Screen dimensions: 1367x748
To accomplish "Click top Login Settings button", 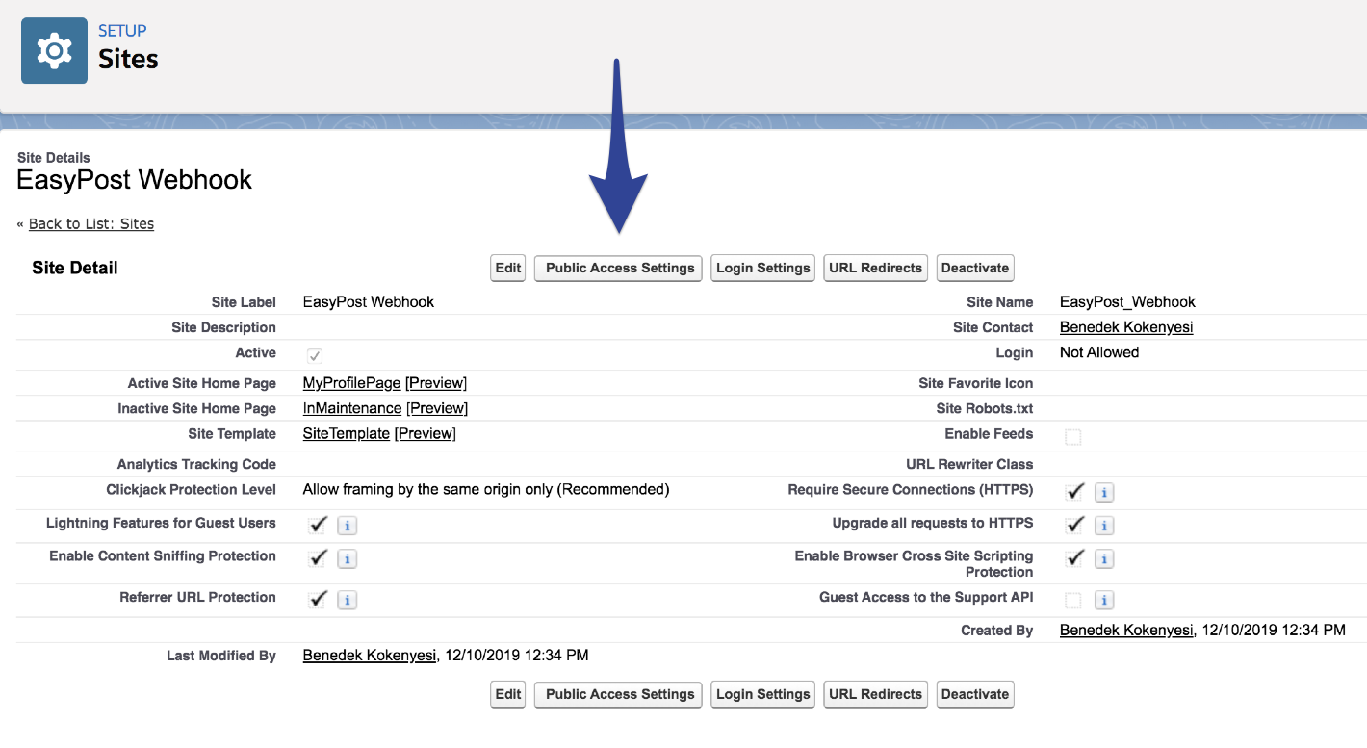I will tap(763, 268).
